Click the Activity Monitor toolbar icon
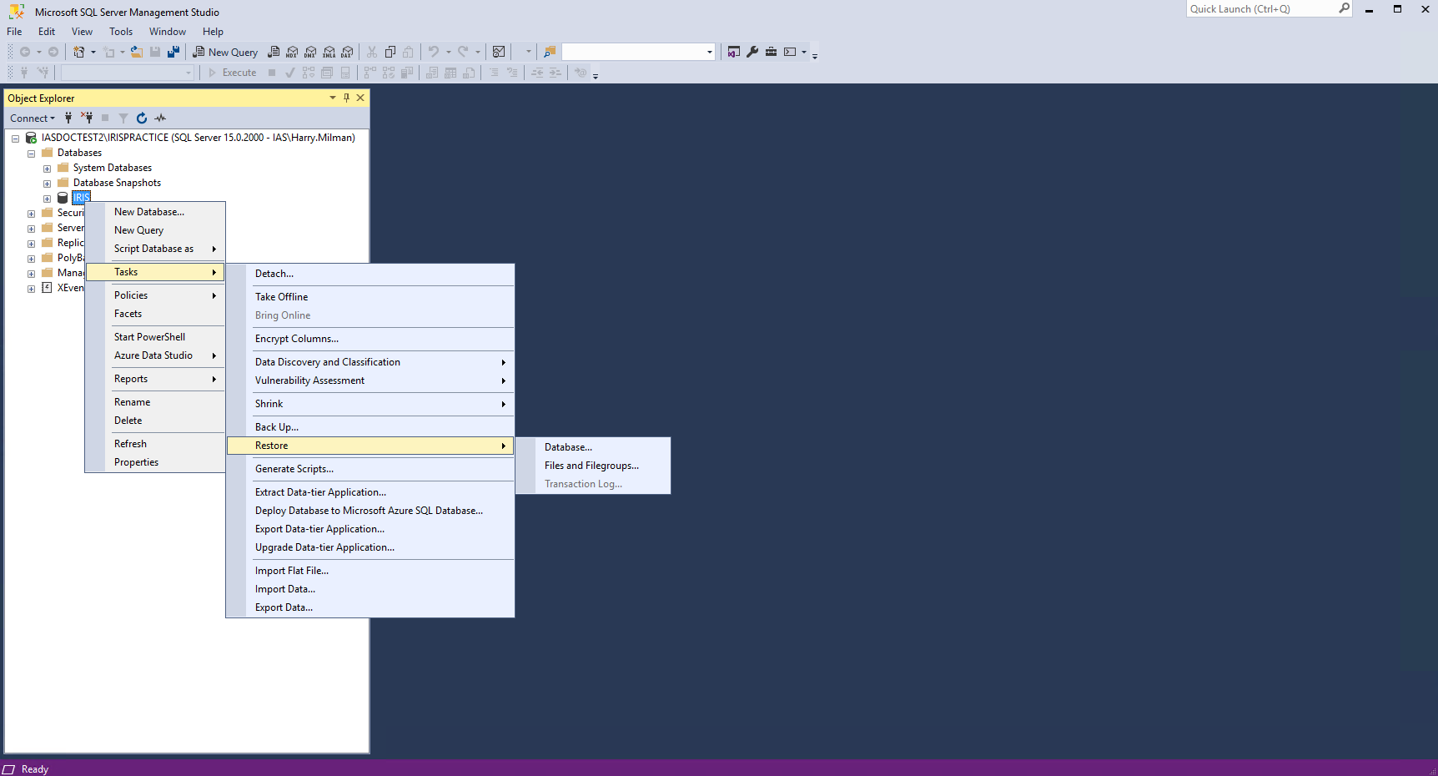 coord(499,52)
